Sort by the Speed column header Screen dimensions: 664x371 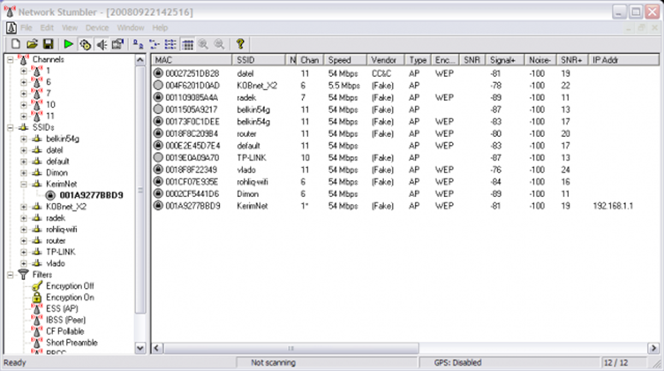(345, 60)
